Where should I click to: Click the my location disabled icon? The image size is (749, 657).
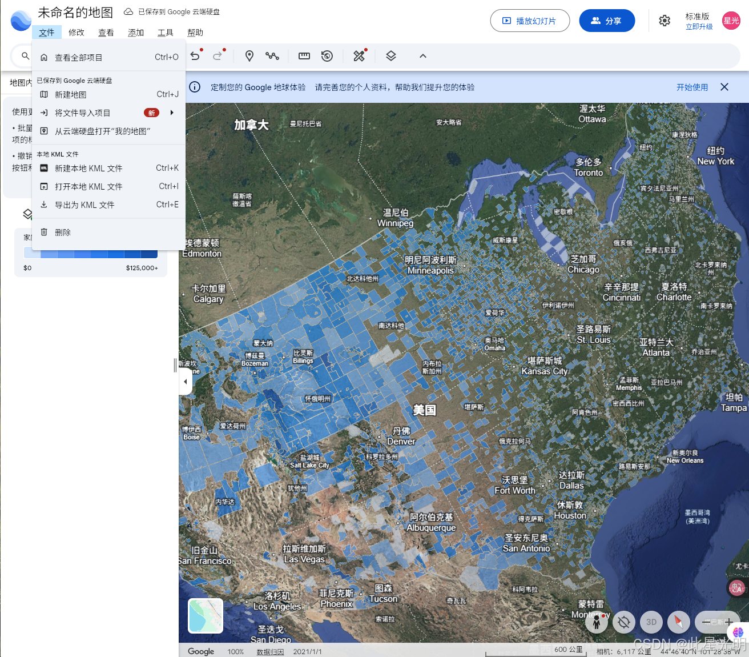pyautogui.click(x=624, y=622)
